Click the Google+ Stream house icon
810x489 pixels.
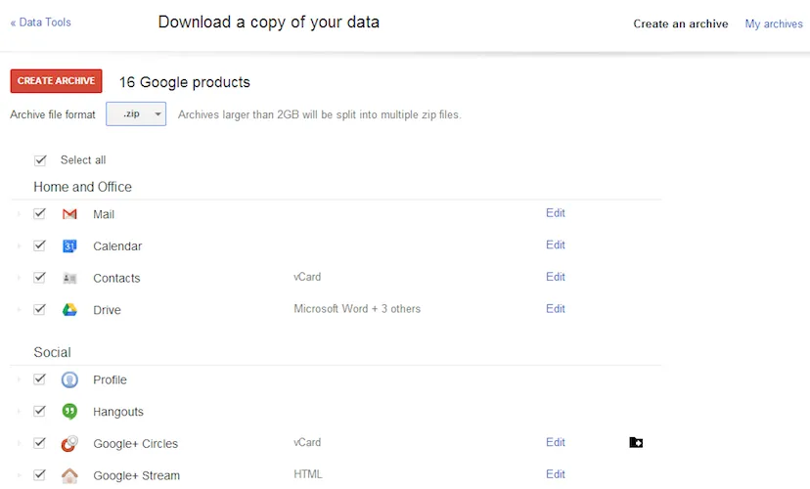point(69,475)
